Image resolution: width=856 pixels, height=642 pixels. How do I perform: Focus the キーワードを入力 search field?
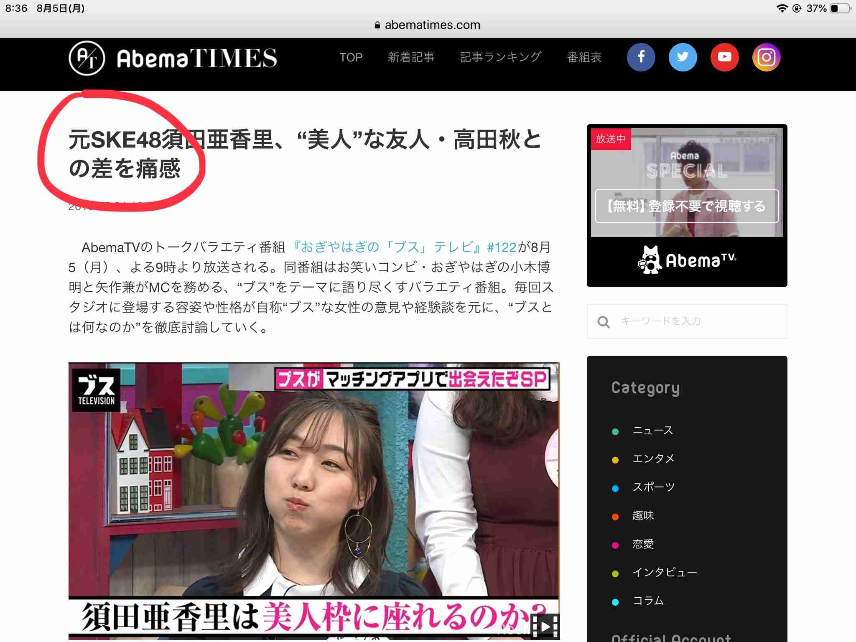(687, 321)
